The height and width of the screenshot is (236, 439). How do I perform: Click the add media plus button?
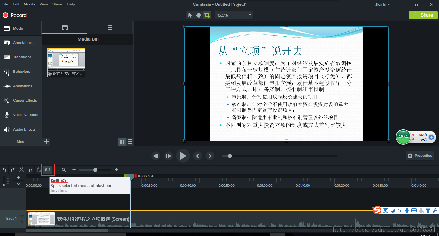click(x=46, y=142)
